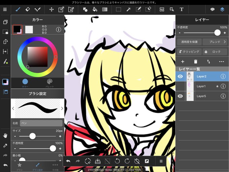Add a new layer with plus icon

(183, 62)
